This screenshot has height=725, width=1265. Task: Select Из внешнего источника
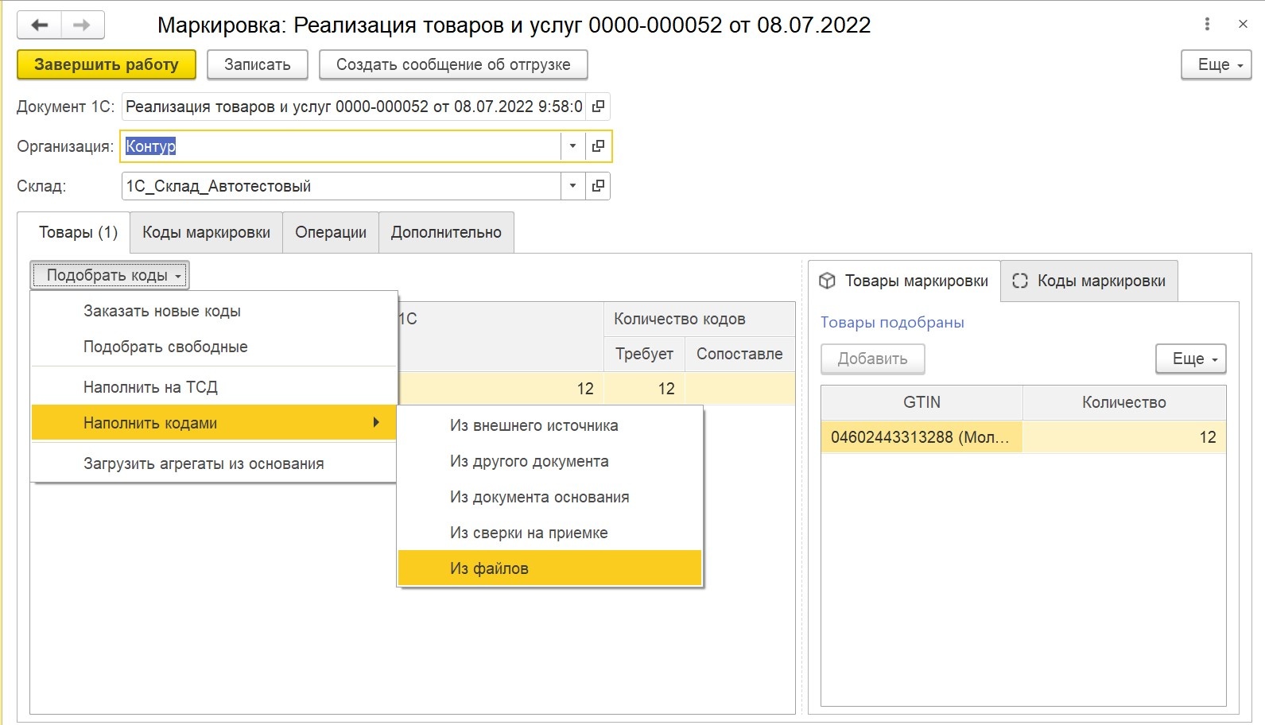[550, 425]
